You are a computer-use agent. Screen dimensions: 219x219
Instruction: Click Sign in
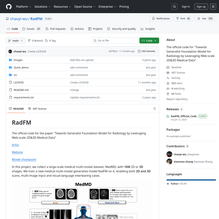[x=186, y=7]
